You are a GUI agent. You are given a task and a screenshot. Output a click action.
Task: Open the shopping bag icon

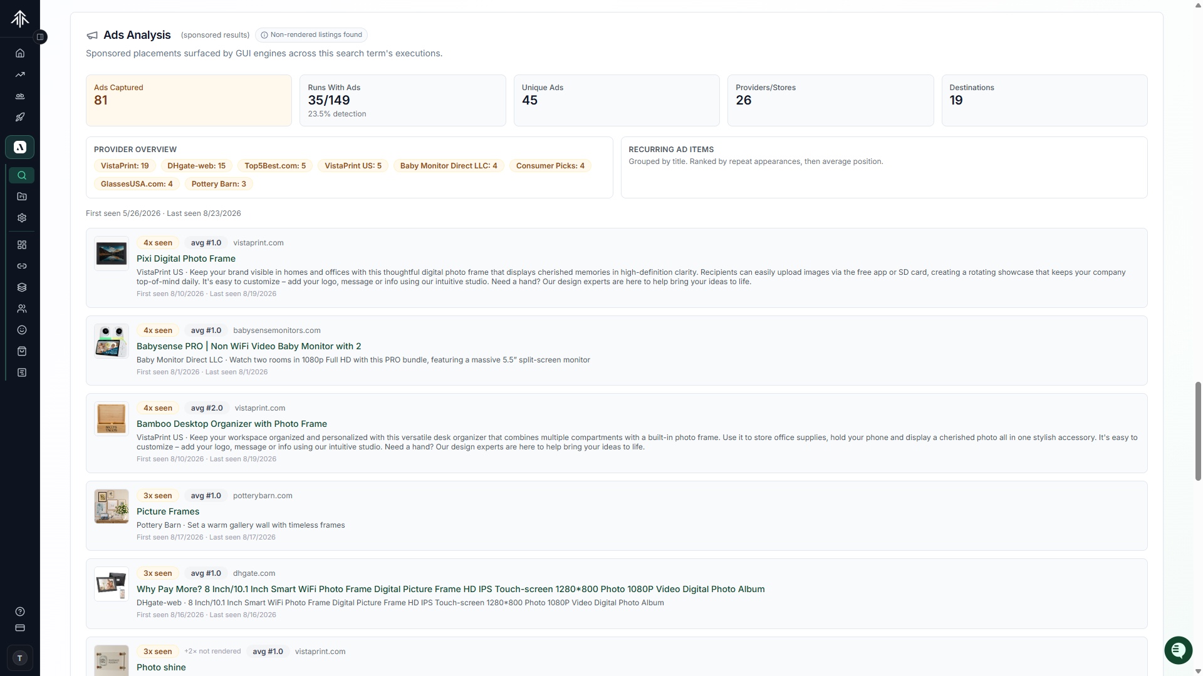[x=22, y=351]
